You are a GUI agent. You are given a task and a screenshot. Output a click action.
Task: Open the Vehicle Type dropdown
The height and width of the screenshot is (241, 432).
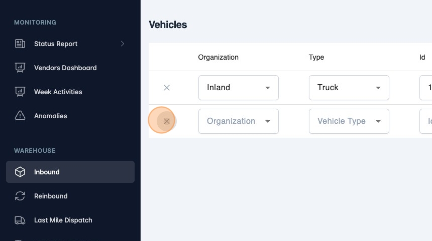[349, 121]
